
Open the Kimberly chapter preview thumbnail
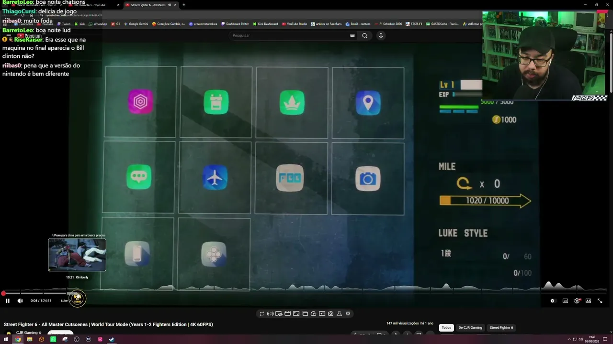(x=77, y=255)
